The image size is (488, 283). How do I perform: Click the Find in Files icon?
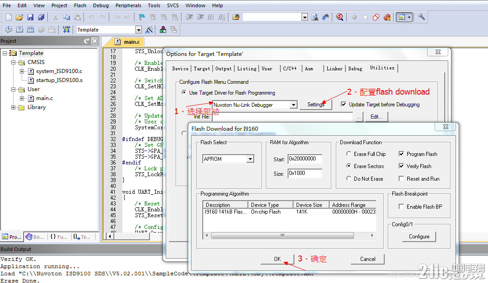pos(236,17)
